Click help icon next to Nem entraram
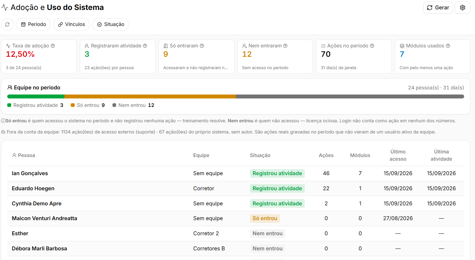The width and height of the screenshot is (475, 260). pyautogui.click(x=285, y=46)
